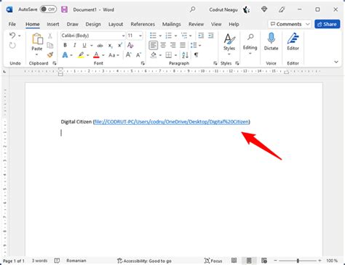The width and height of the screenshot is (345, 265).
Task: Select Center alignment button
Action: click(163, 45)
